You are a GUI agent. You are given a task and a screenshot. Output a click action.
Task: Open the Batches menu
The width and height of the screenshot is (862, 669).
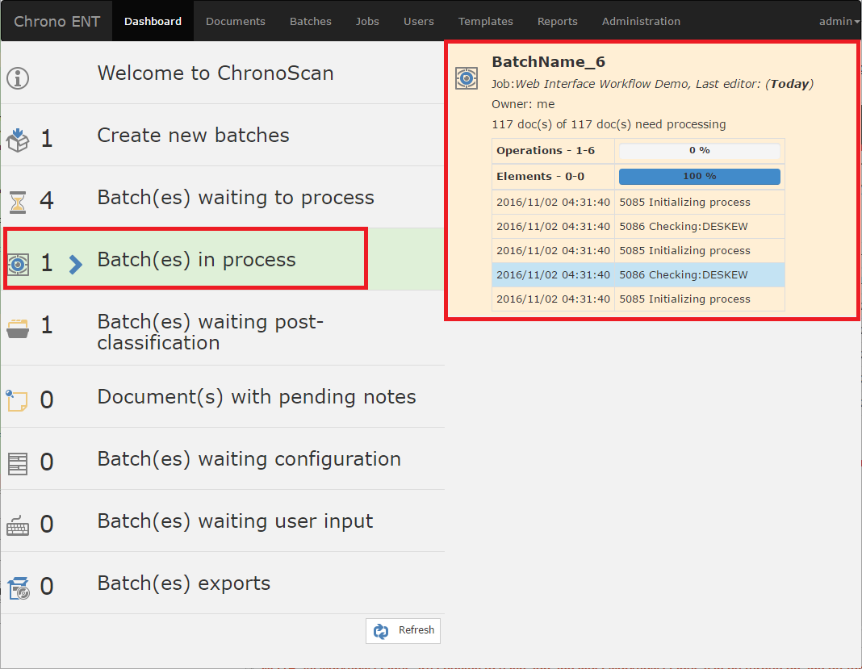[x=311, y=22]
